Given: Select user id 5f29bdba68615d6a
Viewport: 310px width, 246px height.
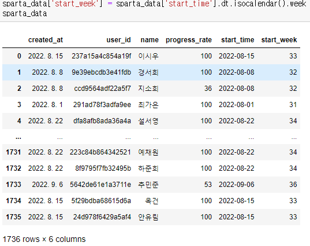Looking at the screenshot, I should [101, 201].
